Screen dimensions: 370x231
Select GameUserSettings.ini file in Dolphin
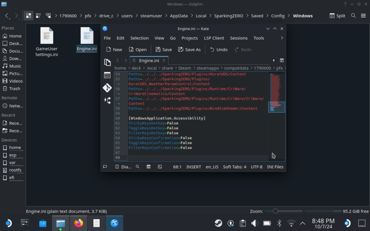(47, 42)
